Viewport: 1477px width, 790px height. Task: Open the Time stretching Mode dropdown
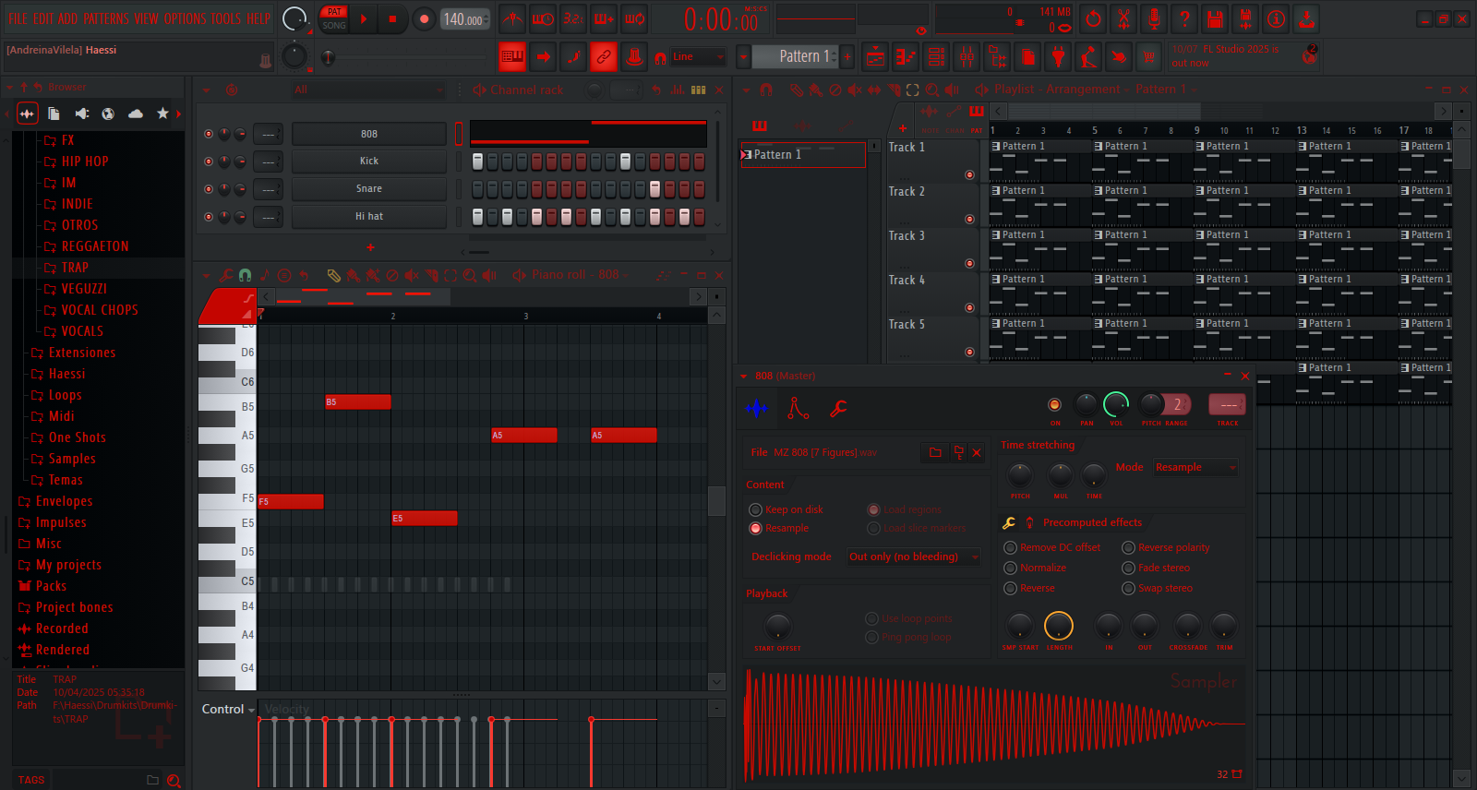click(x=1195, y=468)
